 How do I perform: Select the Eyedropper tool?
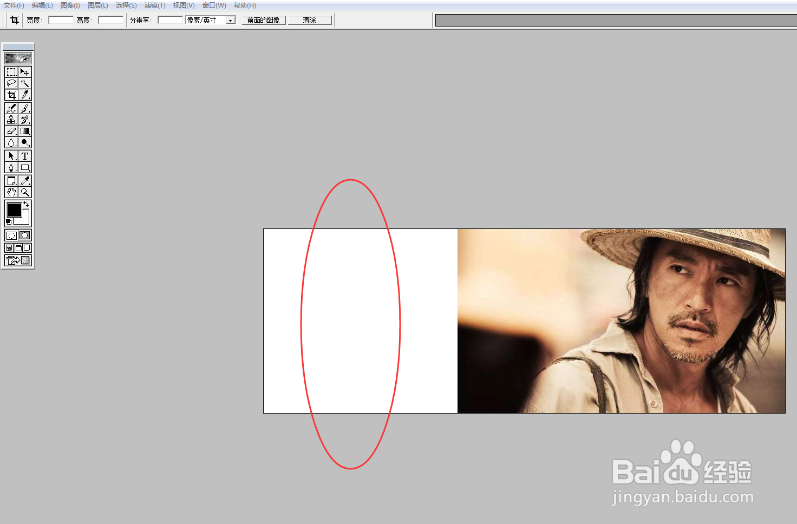click(25, 181)
